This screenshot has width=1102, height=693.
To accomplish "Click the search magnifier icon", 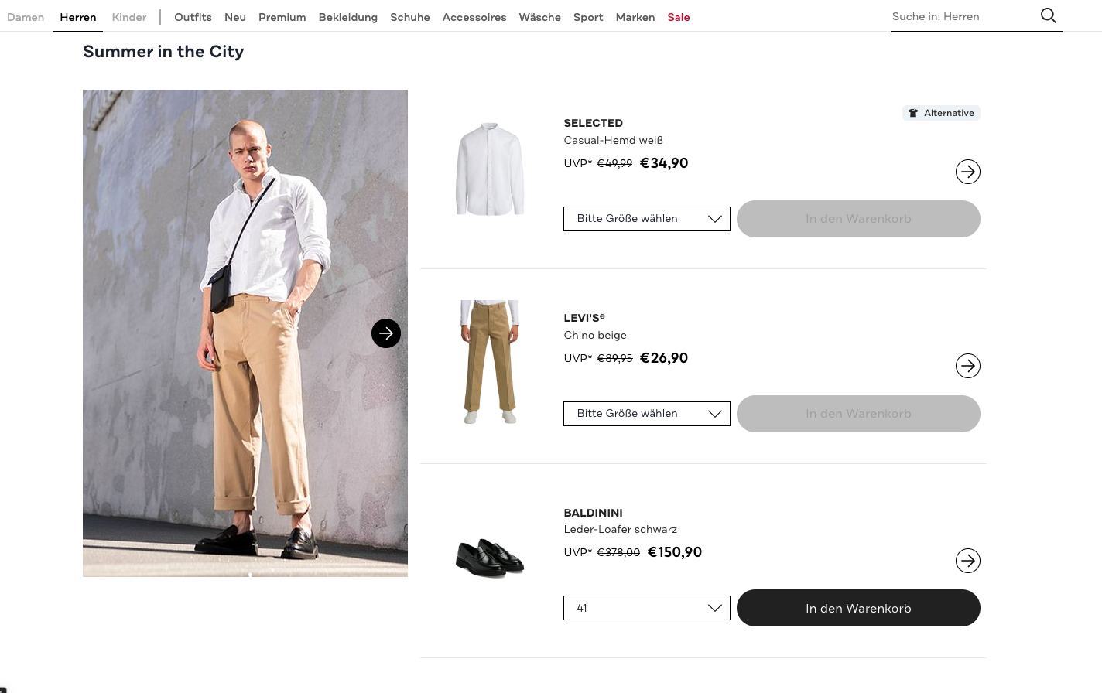I will (x=1049, y=15).
